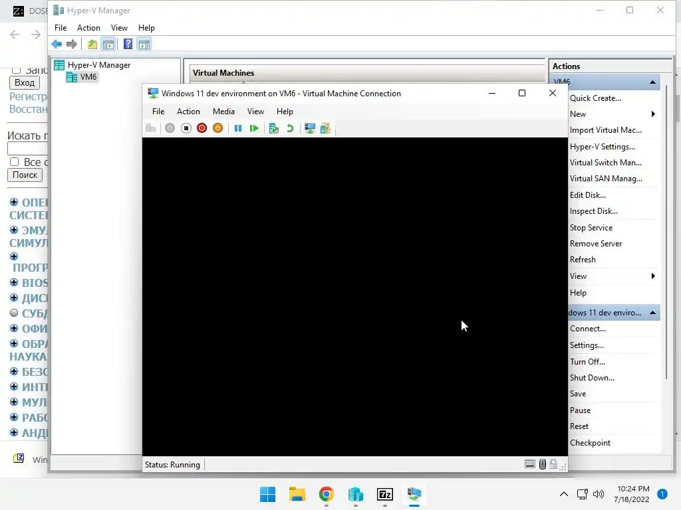Screen dimensions: 681x510
Task: Click 'Virtual Switch Man...' action
Action: coord(605,163)
